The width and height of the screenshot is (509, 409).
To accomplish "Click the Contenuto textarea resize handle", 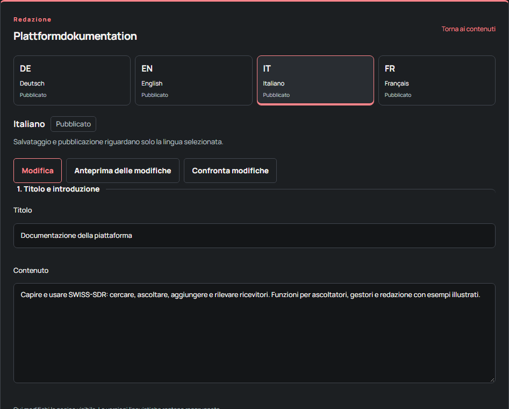I will (492, 379).
